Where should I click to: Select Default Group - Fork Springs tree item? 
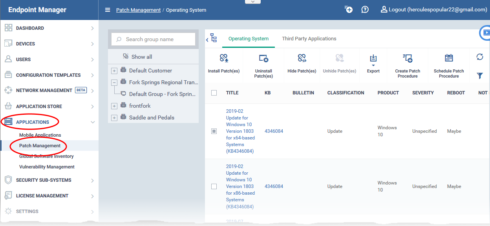[x=162, y=94]
